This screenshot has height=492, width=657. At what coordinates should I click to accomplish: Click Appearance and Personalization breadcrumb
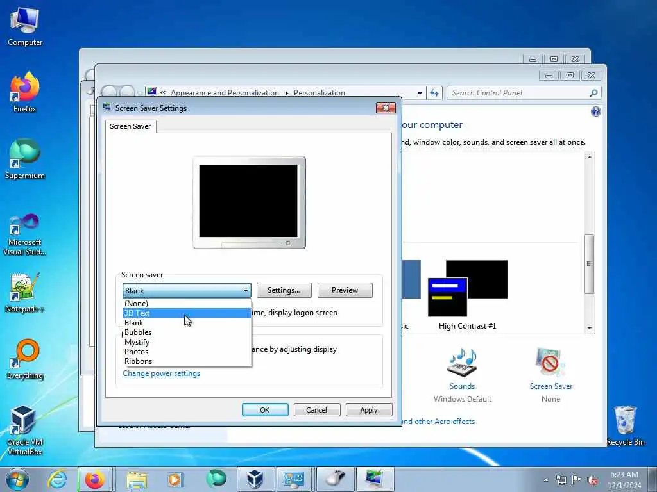225,93
